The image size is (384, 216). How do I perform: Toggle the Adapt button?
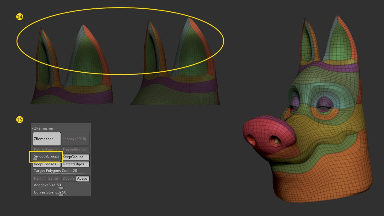pos(82,178)
